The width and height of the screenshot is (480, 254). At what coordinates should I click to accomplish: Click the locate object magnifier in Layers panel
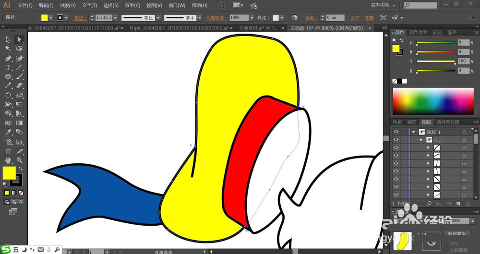click(x=429, y=203)
